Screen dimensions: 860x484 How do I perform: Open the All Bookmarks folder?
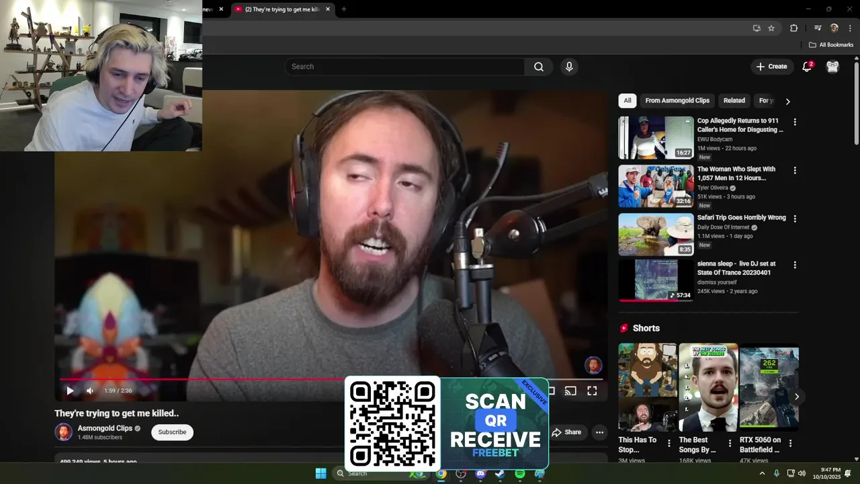coord(831,45)
